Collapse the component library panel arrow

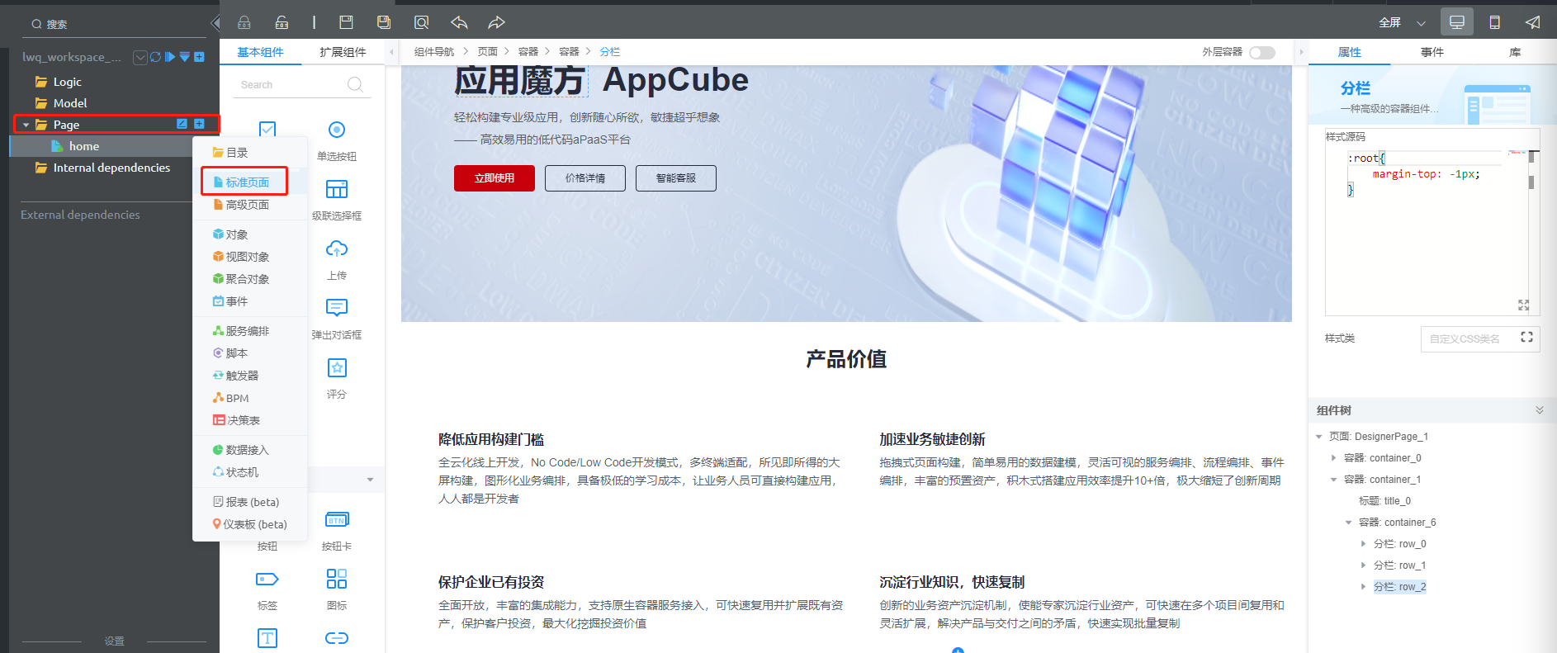tap(391, 52)
